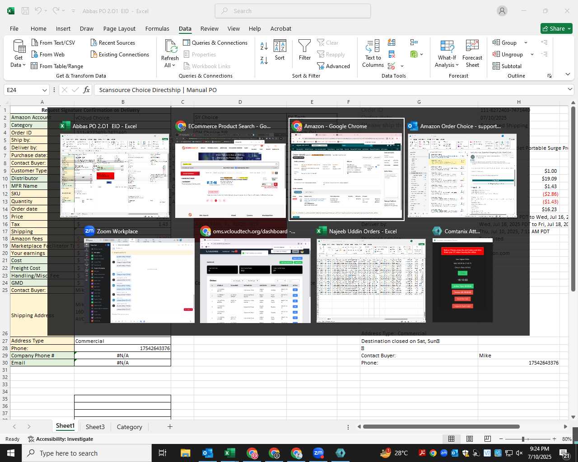The height and width of the screenshot is (462, 578).
Task: Open Outlook from the taskbar
Action: pyautogui.click(x=208, y=453)
